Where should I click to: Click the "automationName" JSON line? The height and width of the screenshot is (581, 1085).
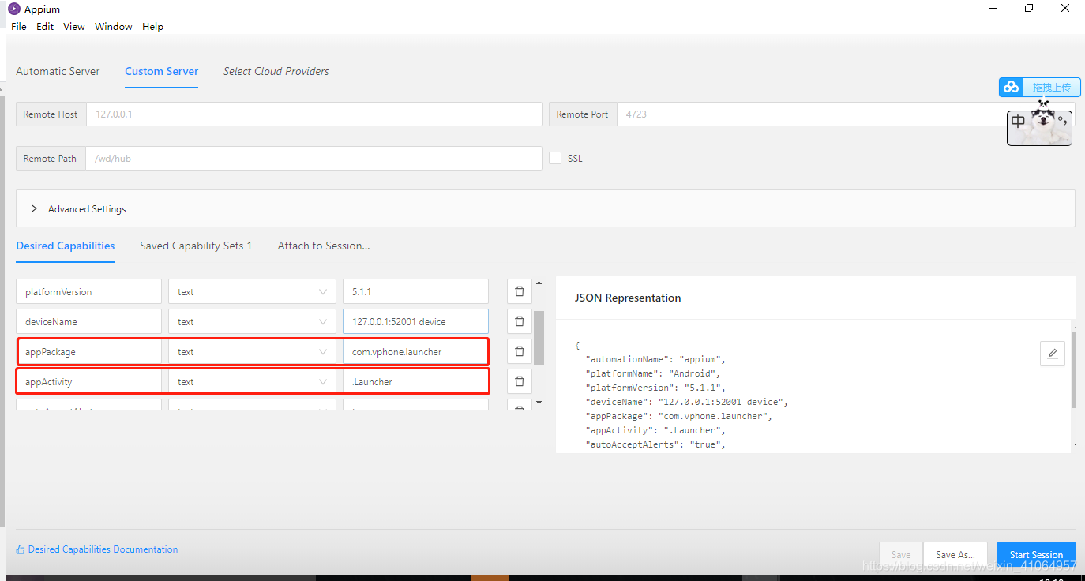[655, 359]
